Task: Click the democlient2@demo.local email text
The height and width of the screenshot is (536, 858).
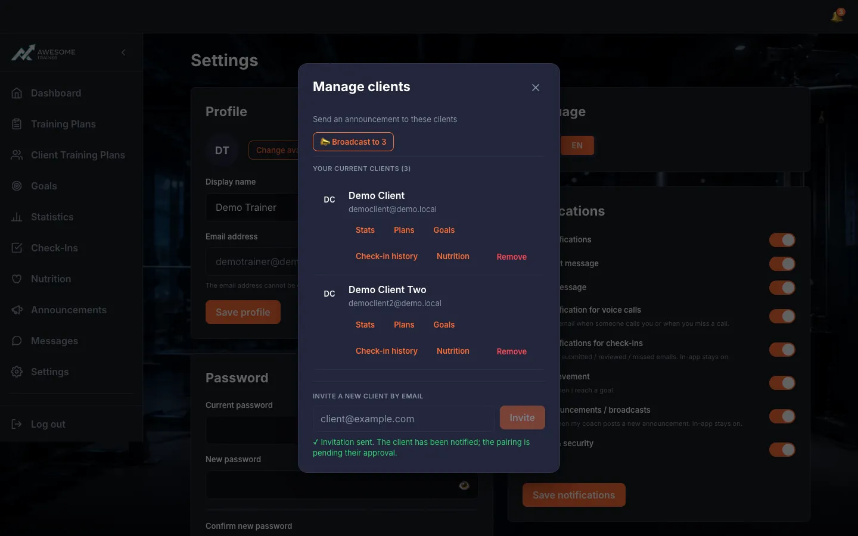Action: [395, 303]
